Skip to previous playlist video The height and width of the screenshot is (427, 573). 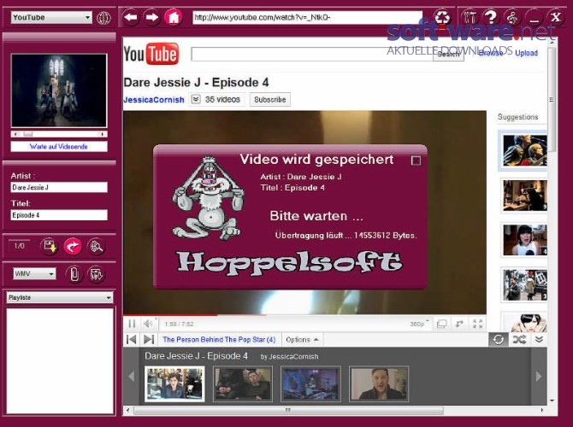pos(131,339)
